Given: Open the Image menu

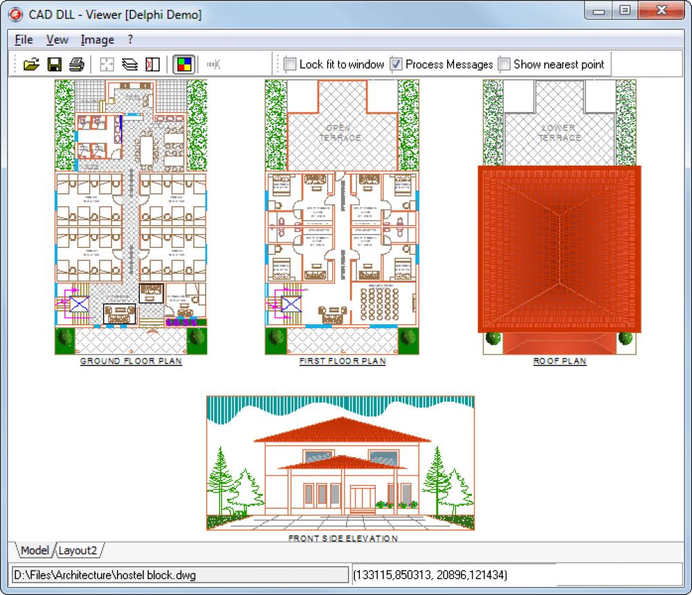Looking at the screenshot, I should pos(97,39).
